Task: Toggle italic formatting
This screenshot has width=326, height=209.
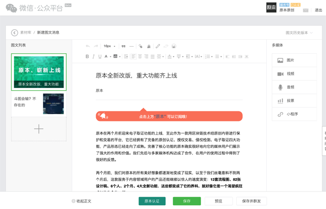Action: (x=93, y=56)
